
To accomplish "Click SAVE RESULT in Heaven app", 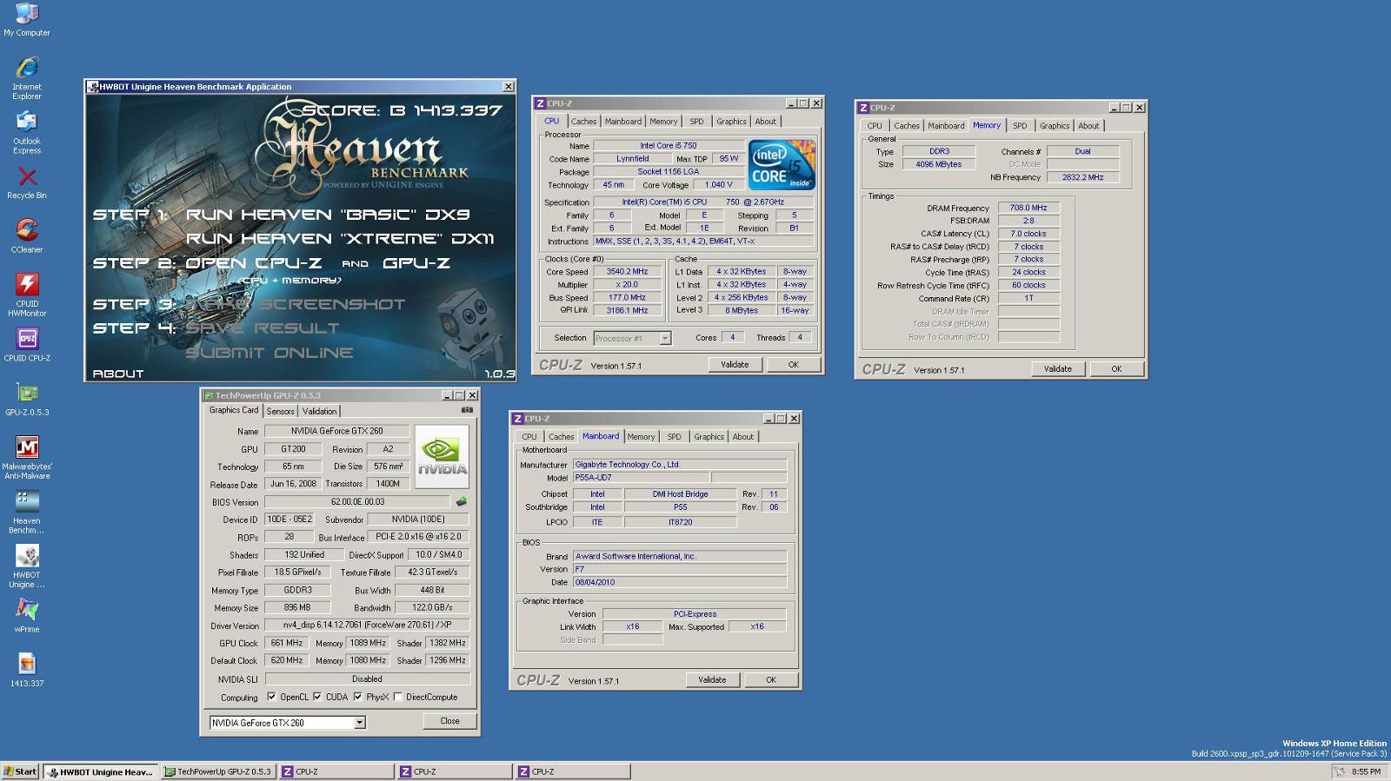I will coord(263,328).
